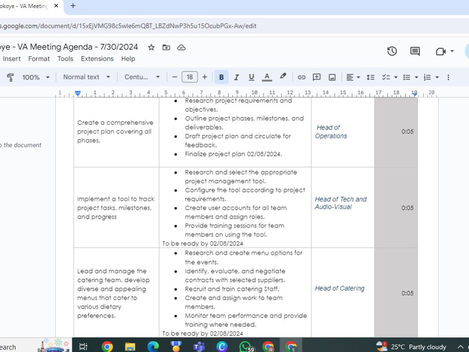Expand the bulleted list options arrow
469x352 pixels.
click(416, 77)
